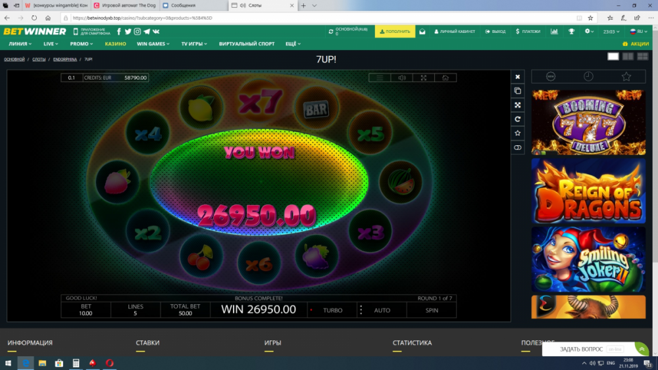Screen dimensions: 658x370
Task: Expand the ЛИНИЯ dropdown menu
Action: click(21, 44)
